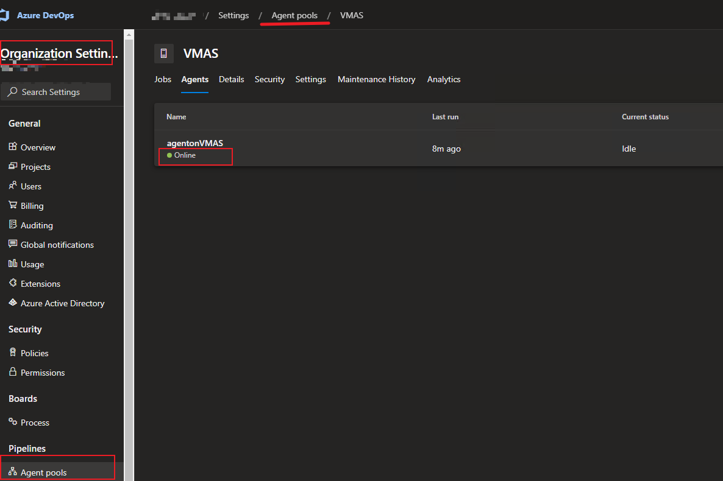Click the Users icon in sidebar

[12, 185]
